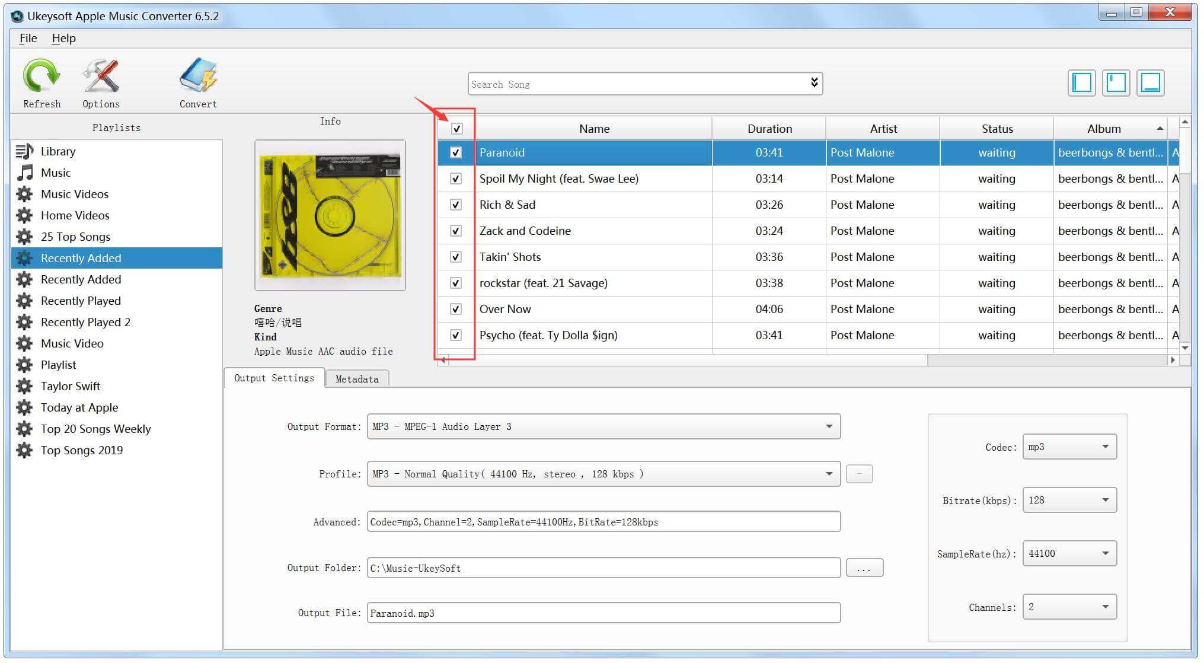1204x663 pixels.
Task: Click the Output Folder browse button
Action: point(863,568)
